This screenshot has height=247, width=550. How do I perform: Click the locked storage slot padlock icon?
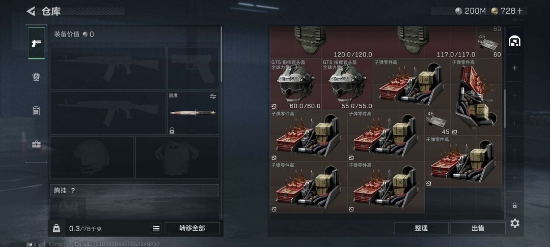click(x=514, y=205)
